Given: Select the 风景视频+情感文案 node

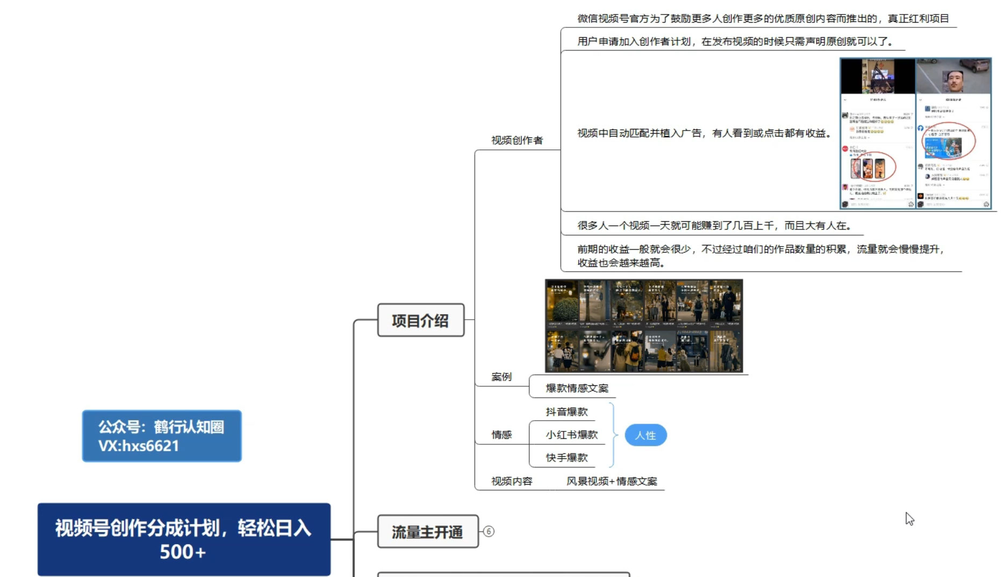Looking at the screenshot, I should click(611, 481).
